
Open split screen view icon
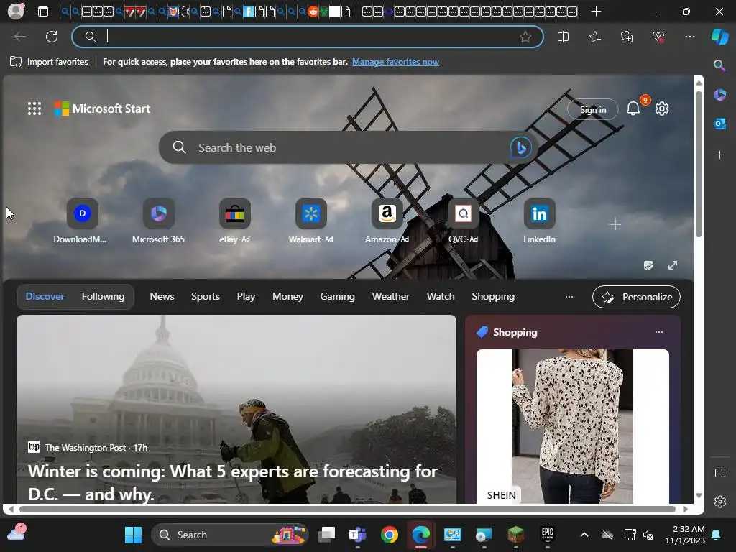click(563, 37)
